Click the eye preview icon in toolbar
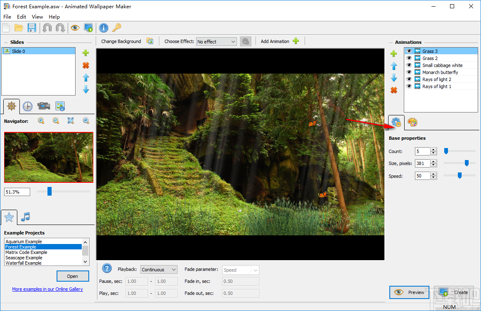The width and height of the screenshot is (481, 311). (x=75, y=28)
